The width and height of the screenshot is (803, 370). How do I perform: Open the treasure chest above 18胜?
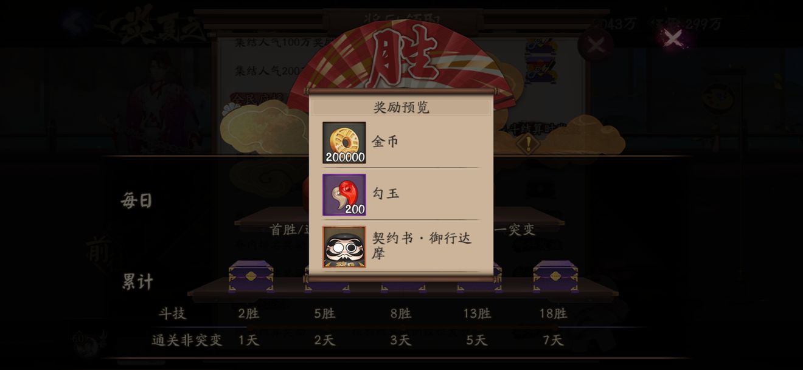pos(555,276)
